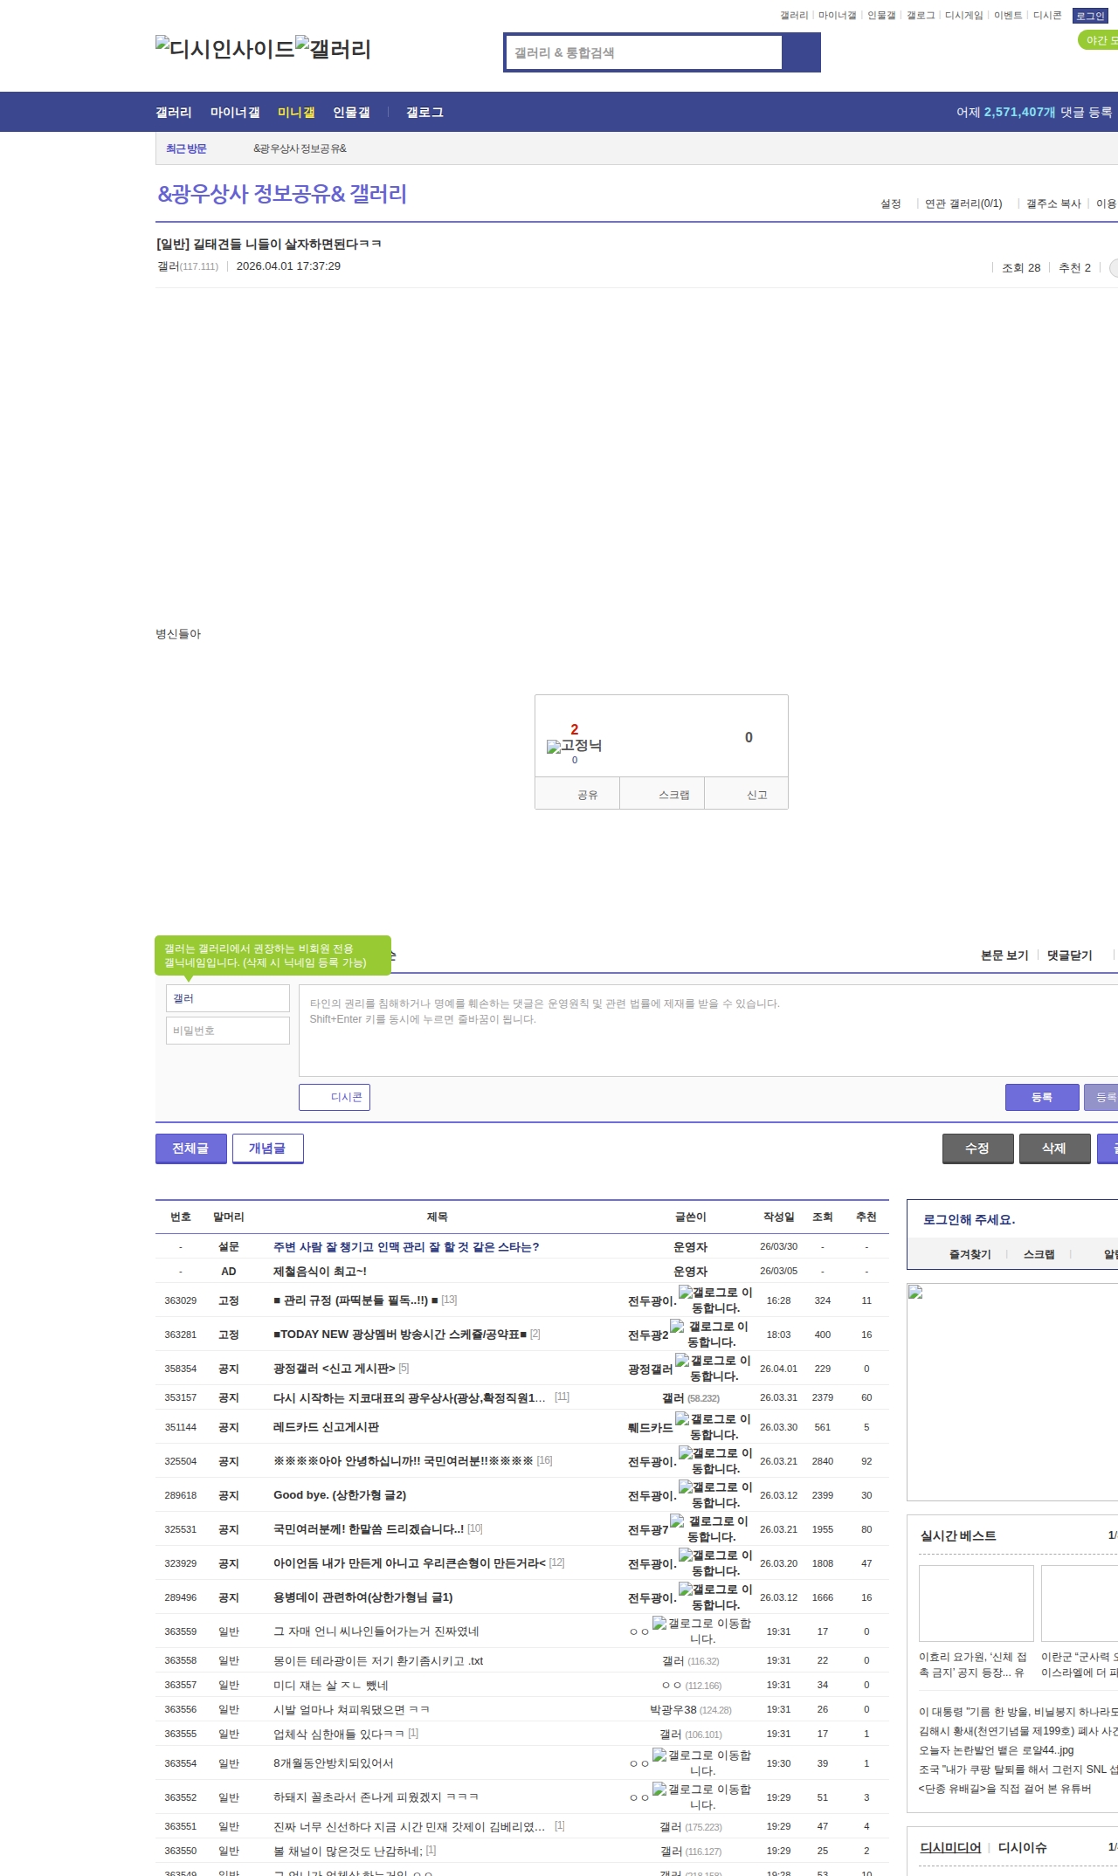
Task: Open the 디시콘 picker in comment box
Action: coord(335,1097)
